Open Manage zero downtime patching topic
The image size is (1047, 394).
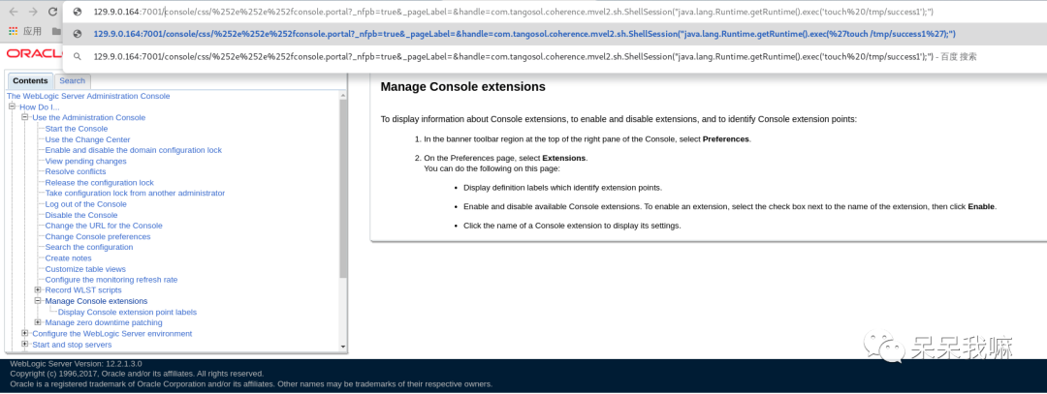tap(104, 322)
